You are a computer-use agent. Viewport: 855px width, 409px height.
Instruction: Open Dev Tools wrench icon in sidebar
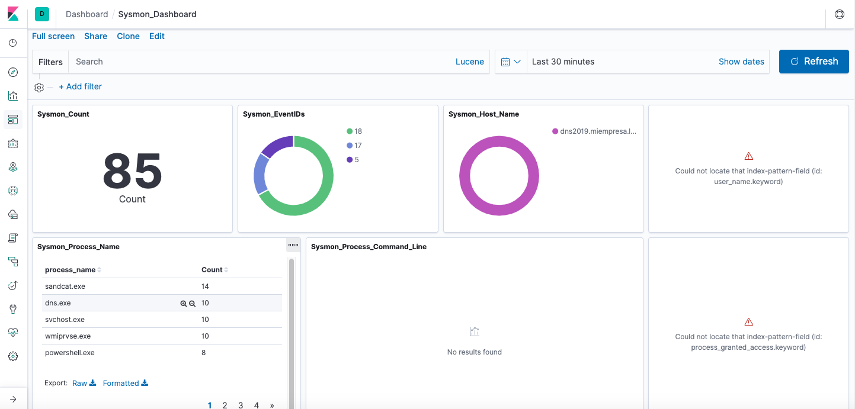tap(13, 309)
